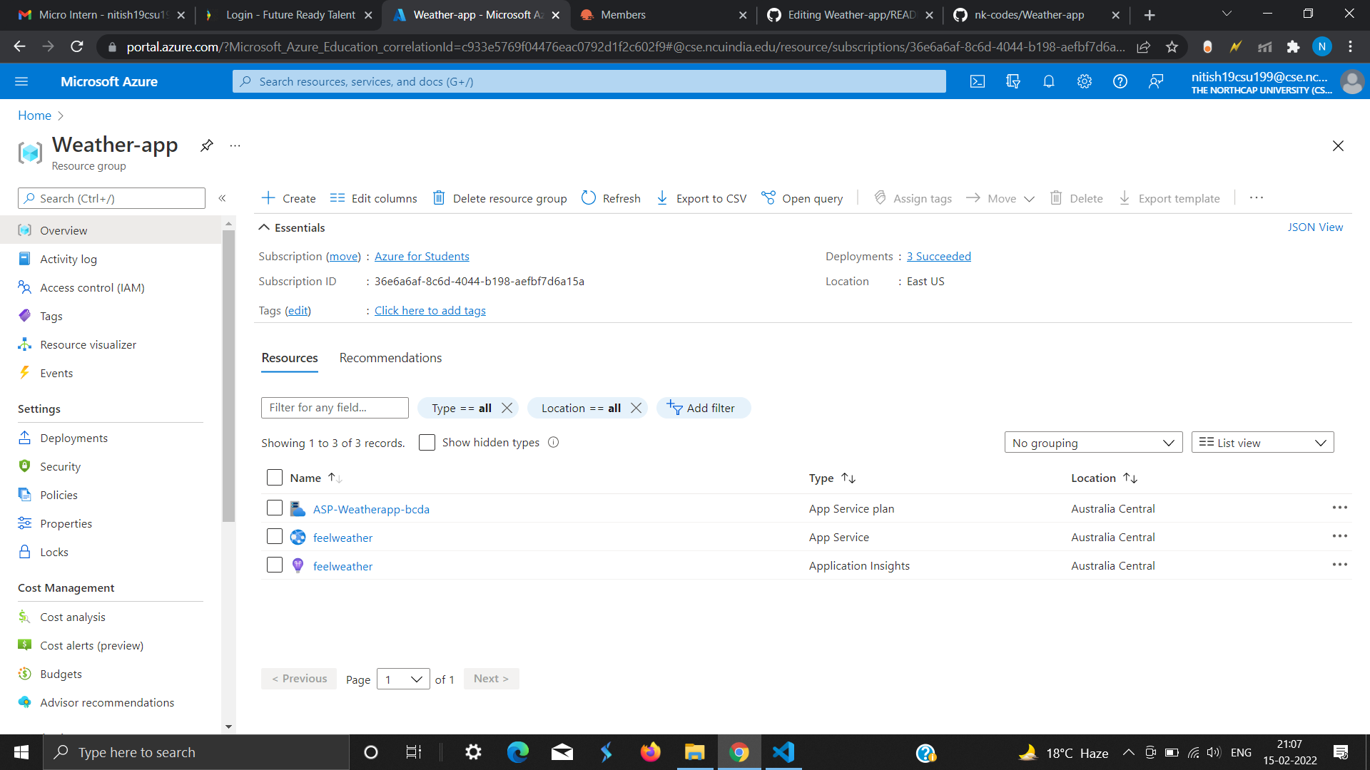
Task: Open the List view dropdown
Action: 1262,443
